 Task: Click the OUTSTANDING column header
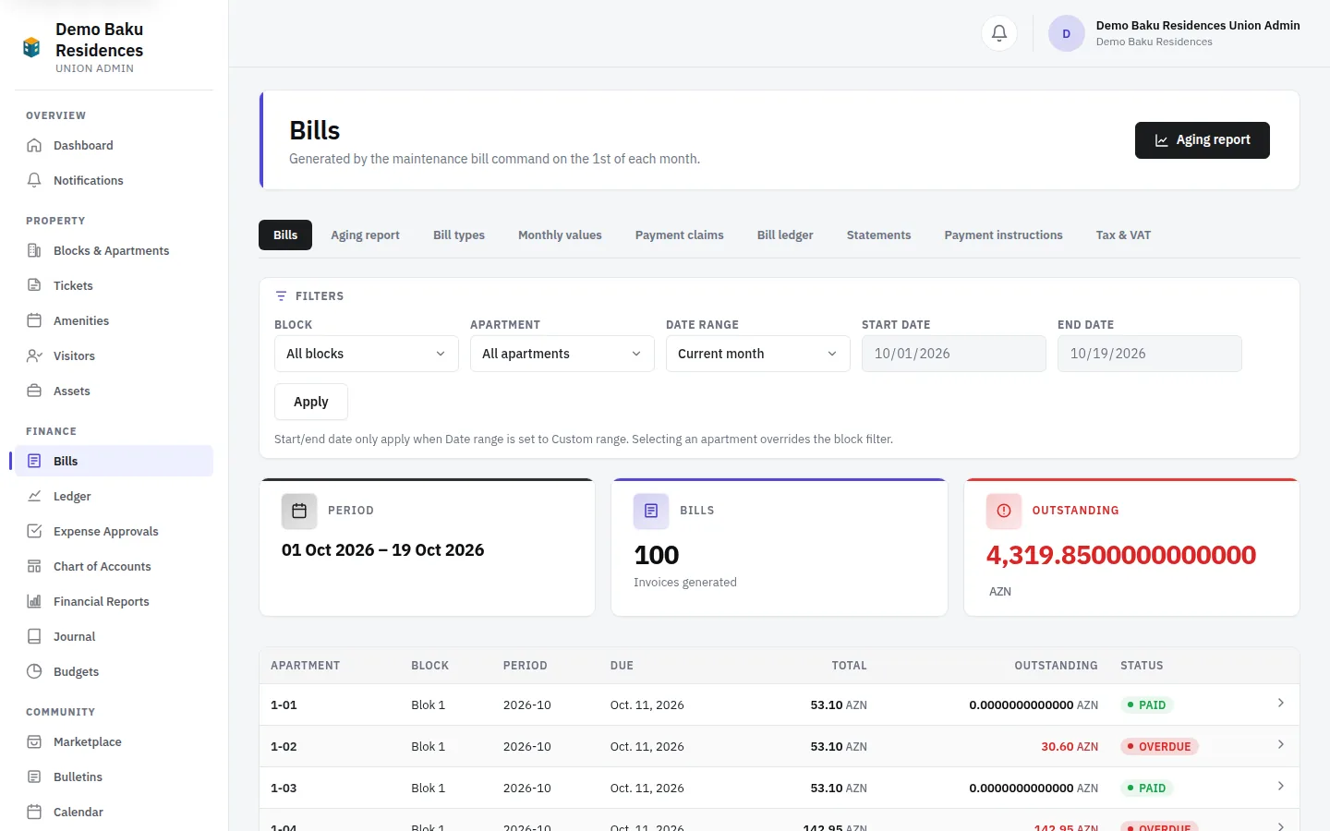pyautogui.click(x=1056, y=666)
